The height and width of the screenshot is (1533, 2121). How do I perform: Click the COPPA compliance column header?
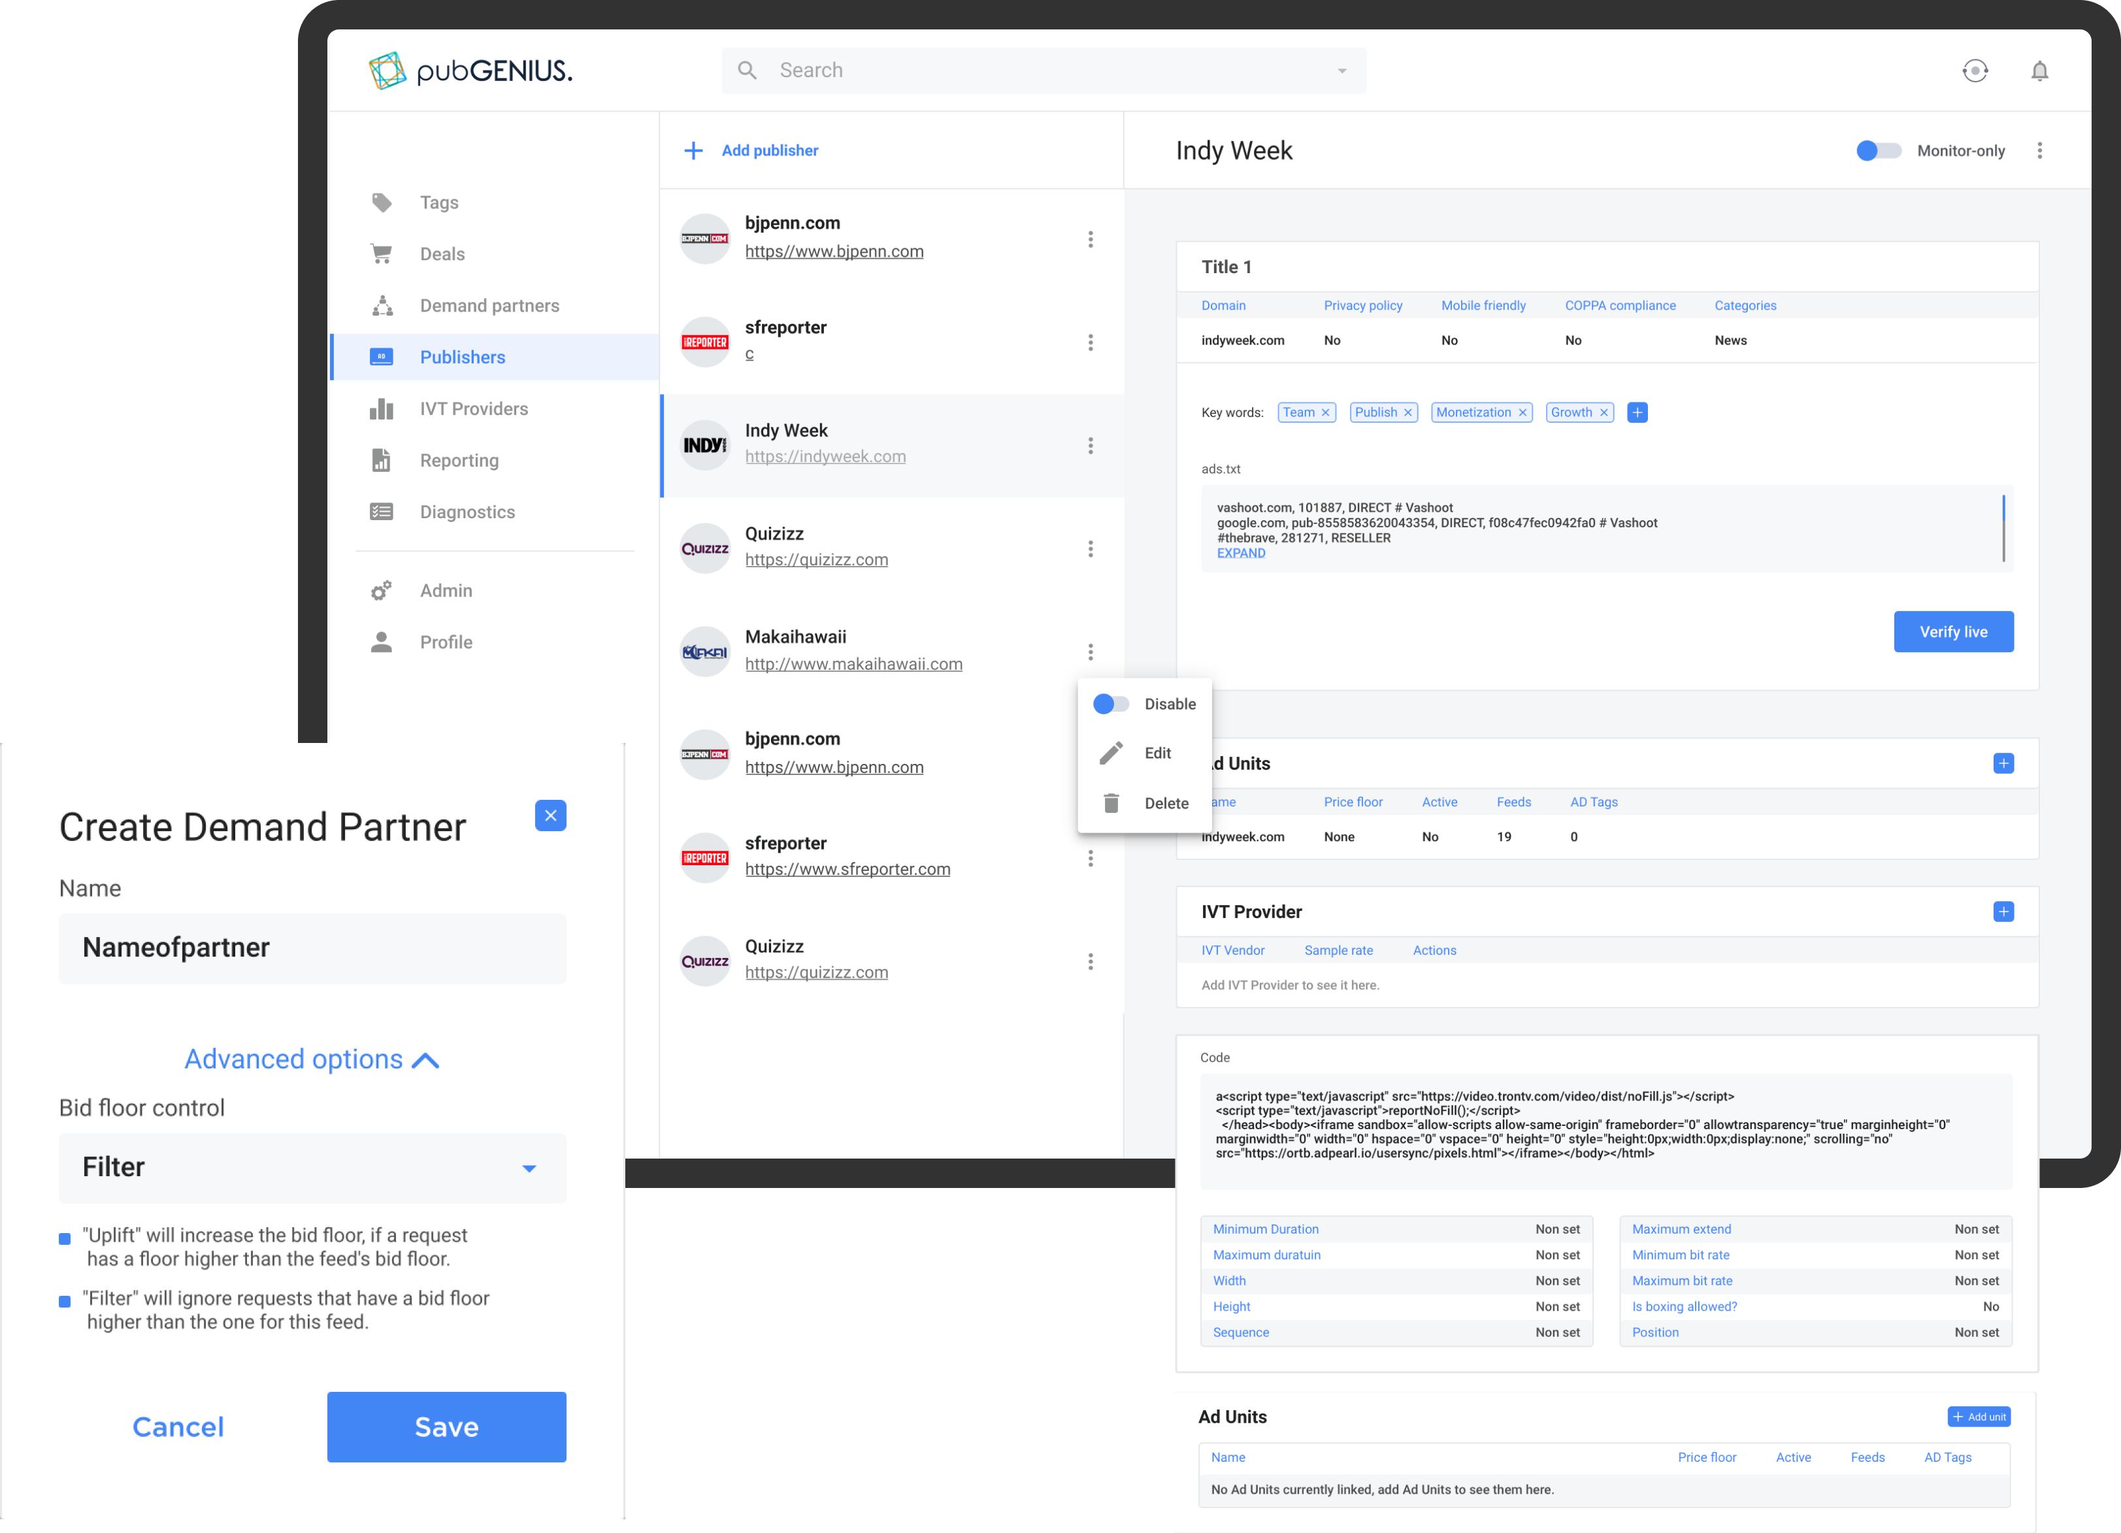[x=1620, y=305]
